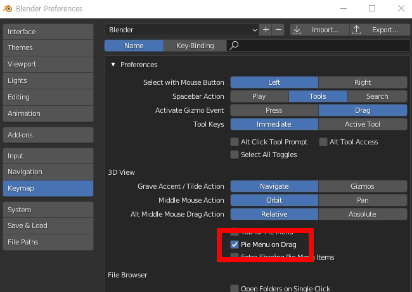412x292 pixels.
Task: Enable Alt Click Tool Prompt checkbox
Action: 235,142
